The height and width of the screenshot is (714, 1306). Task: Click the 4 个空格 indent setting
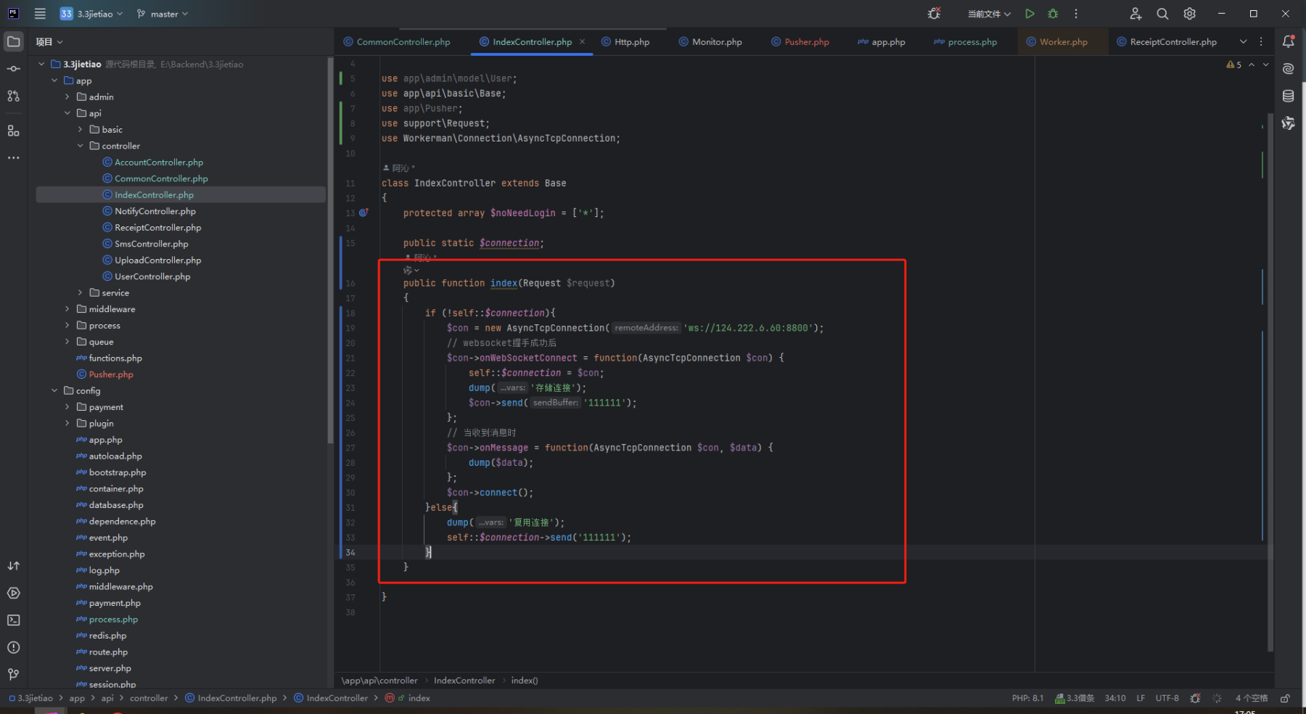(x=1252, y=698)
